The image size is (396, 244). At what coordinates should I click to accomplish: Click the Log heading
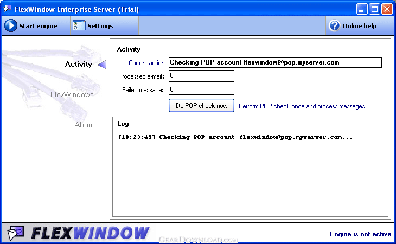click(123, 124)
